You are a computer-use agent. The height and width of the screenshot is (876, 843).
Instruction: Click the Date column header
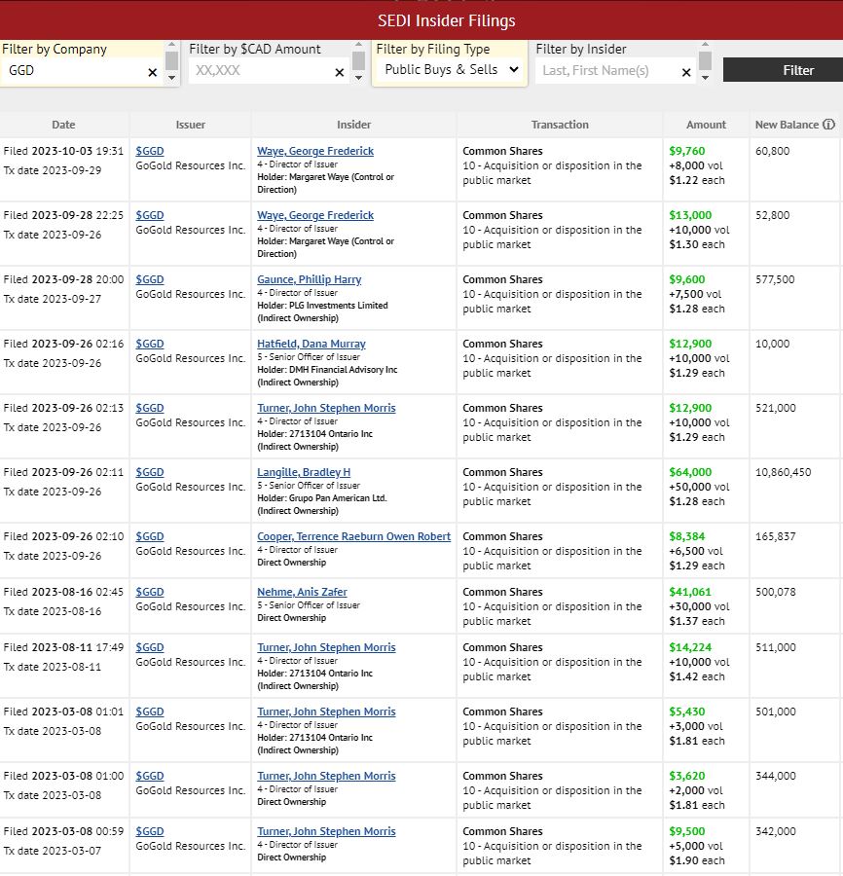coord(63,125)
